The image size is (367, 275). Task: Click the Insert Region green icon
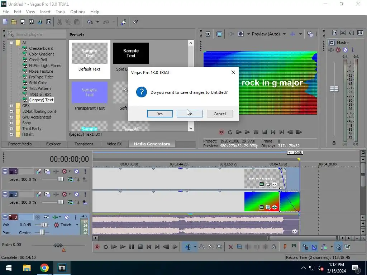(294, 247)
